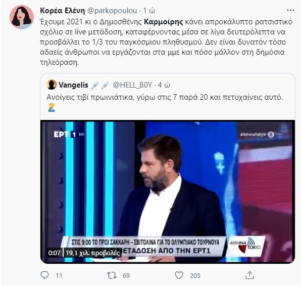Click the 19,1 χιλ. προβολές view count
Screen dimensions: 301x285
click(93, 253)
